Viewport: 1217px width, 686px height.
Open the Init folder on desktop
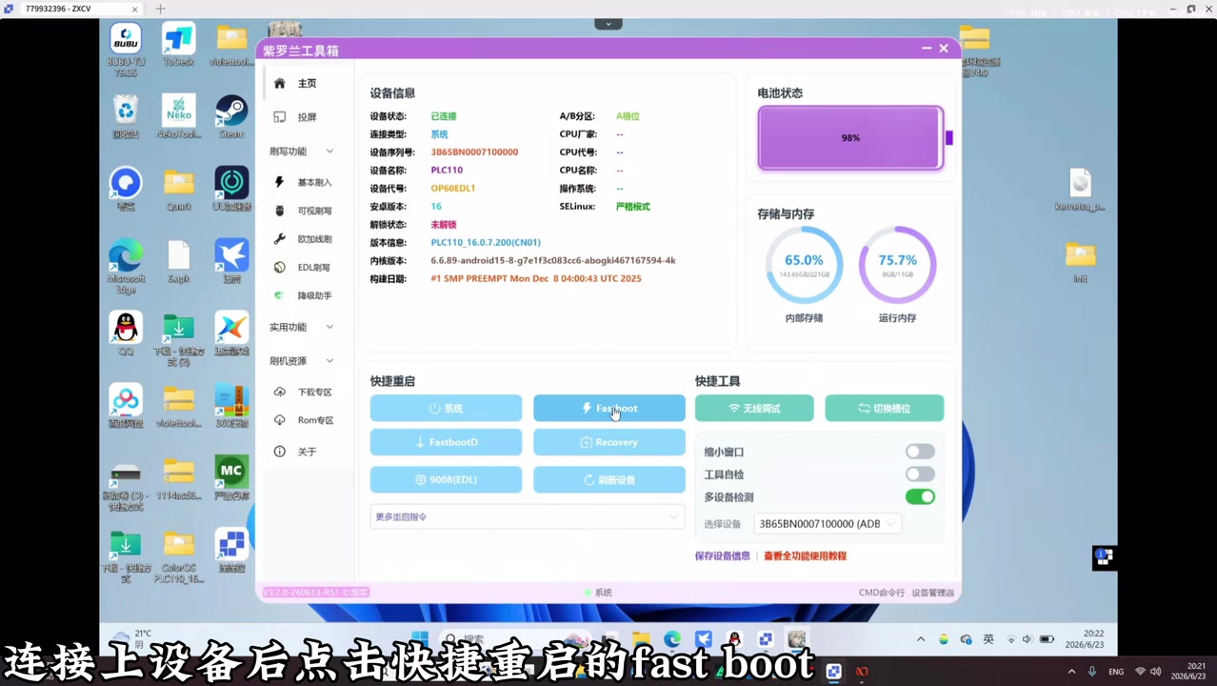click(1080, 262)
